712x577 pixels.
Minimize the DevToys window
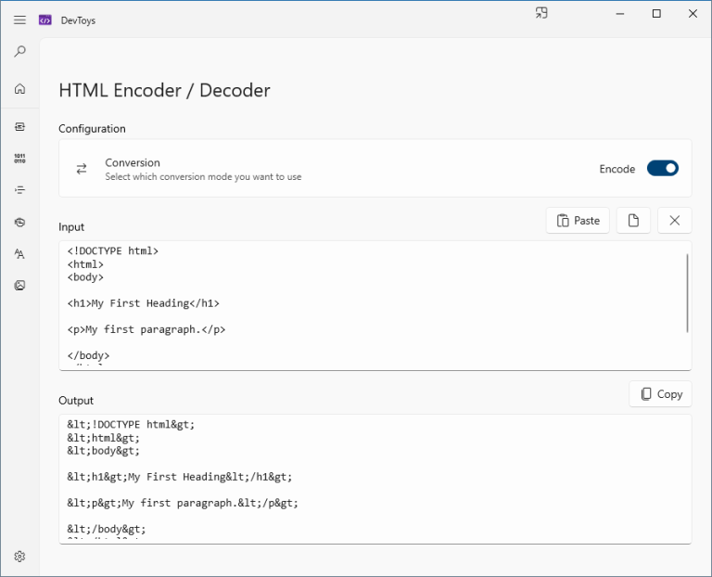(x=620, y=14)
